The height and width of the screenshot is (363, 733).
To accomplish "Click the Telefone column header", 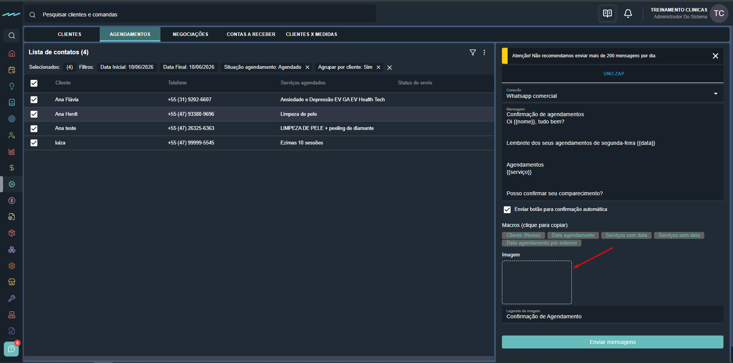I will [x=177, y=83].
